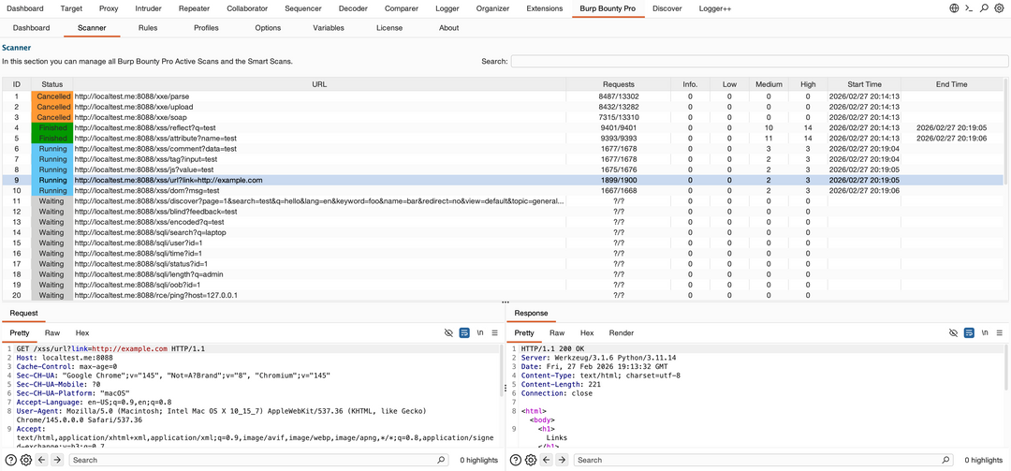The height and width of the screenshot is (471, 1011).
Task: Go to previous match in Request search
Action: (x=42, y=460)
